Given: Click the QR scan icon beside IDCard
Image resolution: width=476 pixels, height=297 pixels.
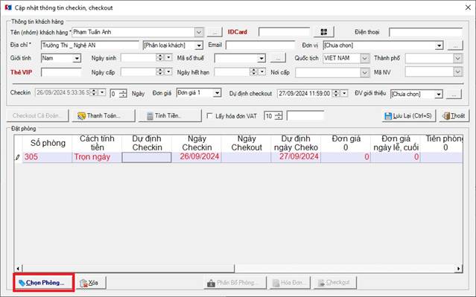Looking at the screenshot, I should click(x=324, y=32).
